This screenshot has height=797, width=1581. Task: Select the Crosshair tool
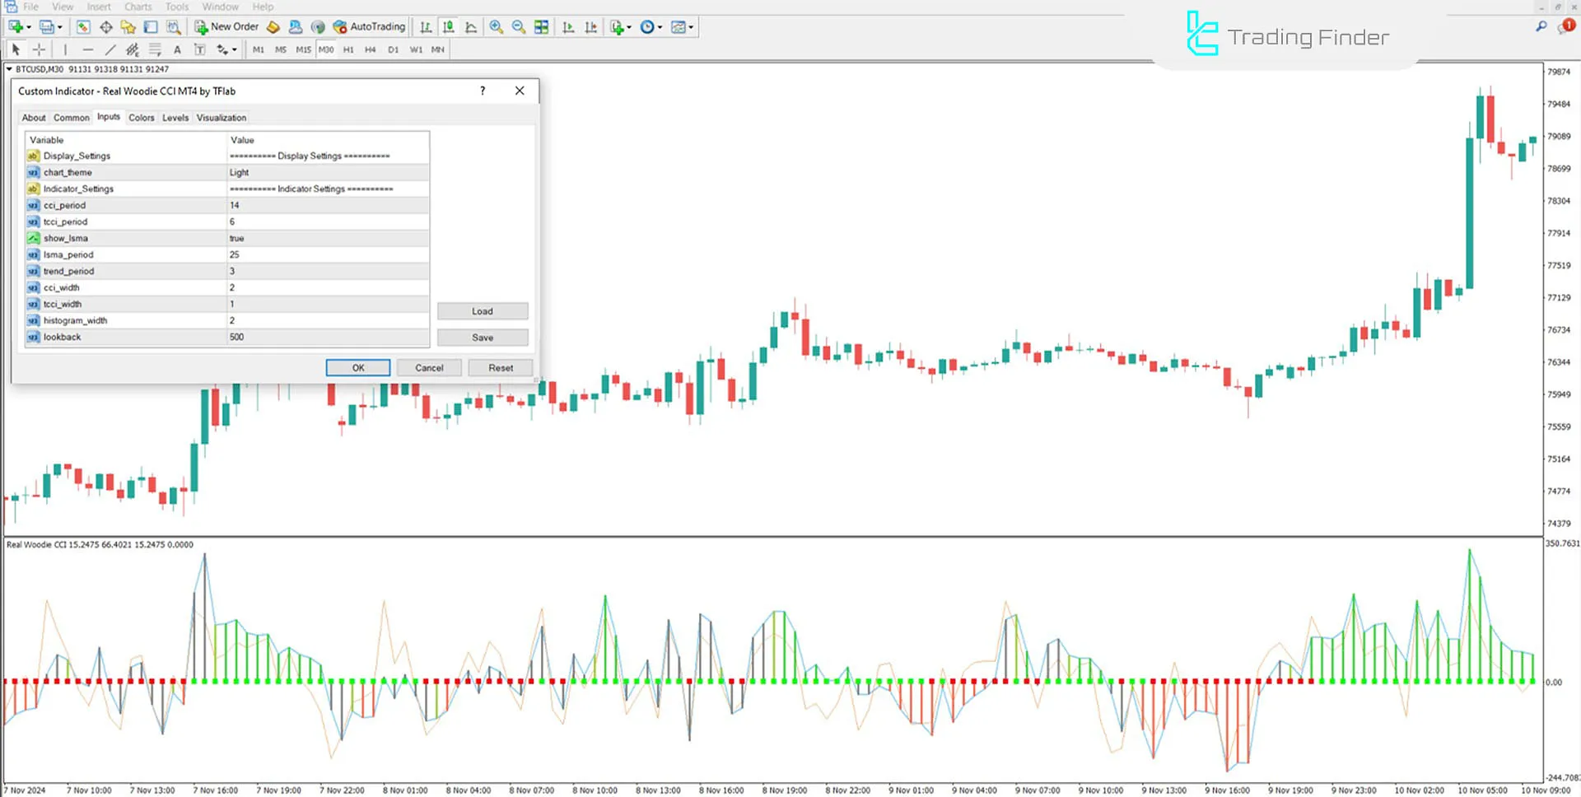(x=38, y=49)
